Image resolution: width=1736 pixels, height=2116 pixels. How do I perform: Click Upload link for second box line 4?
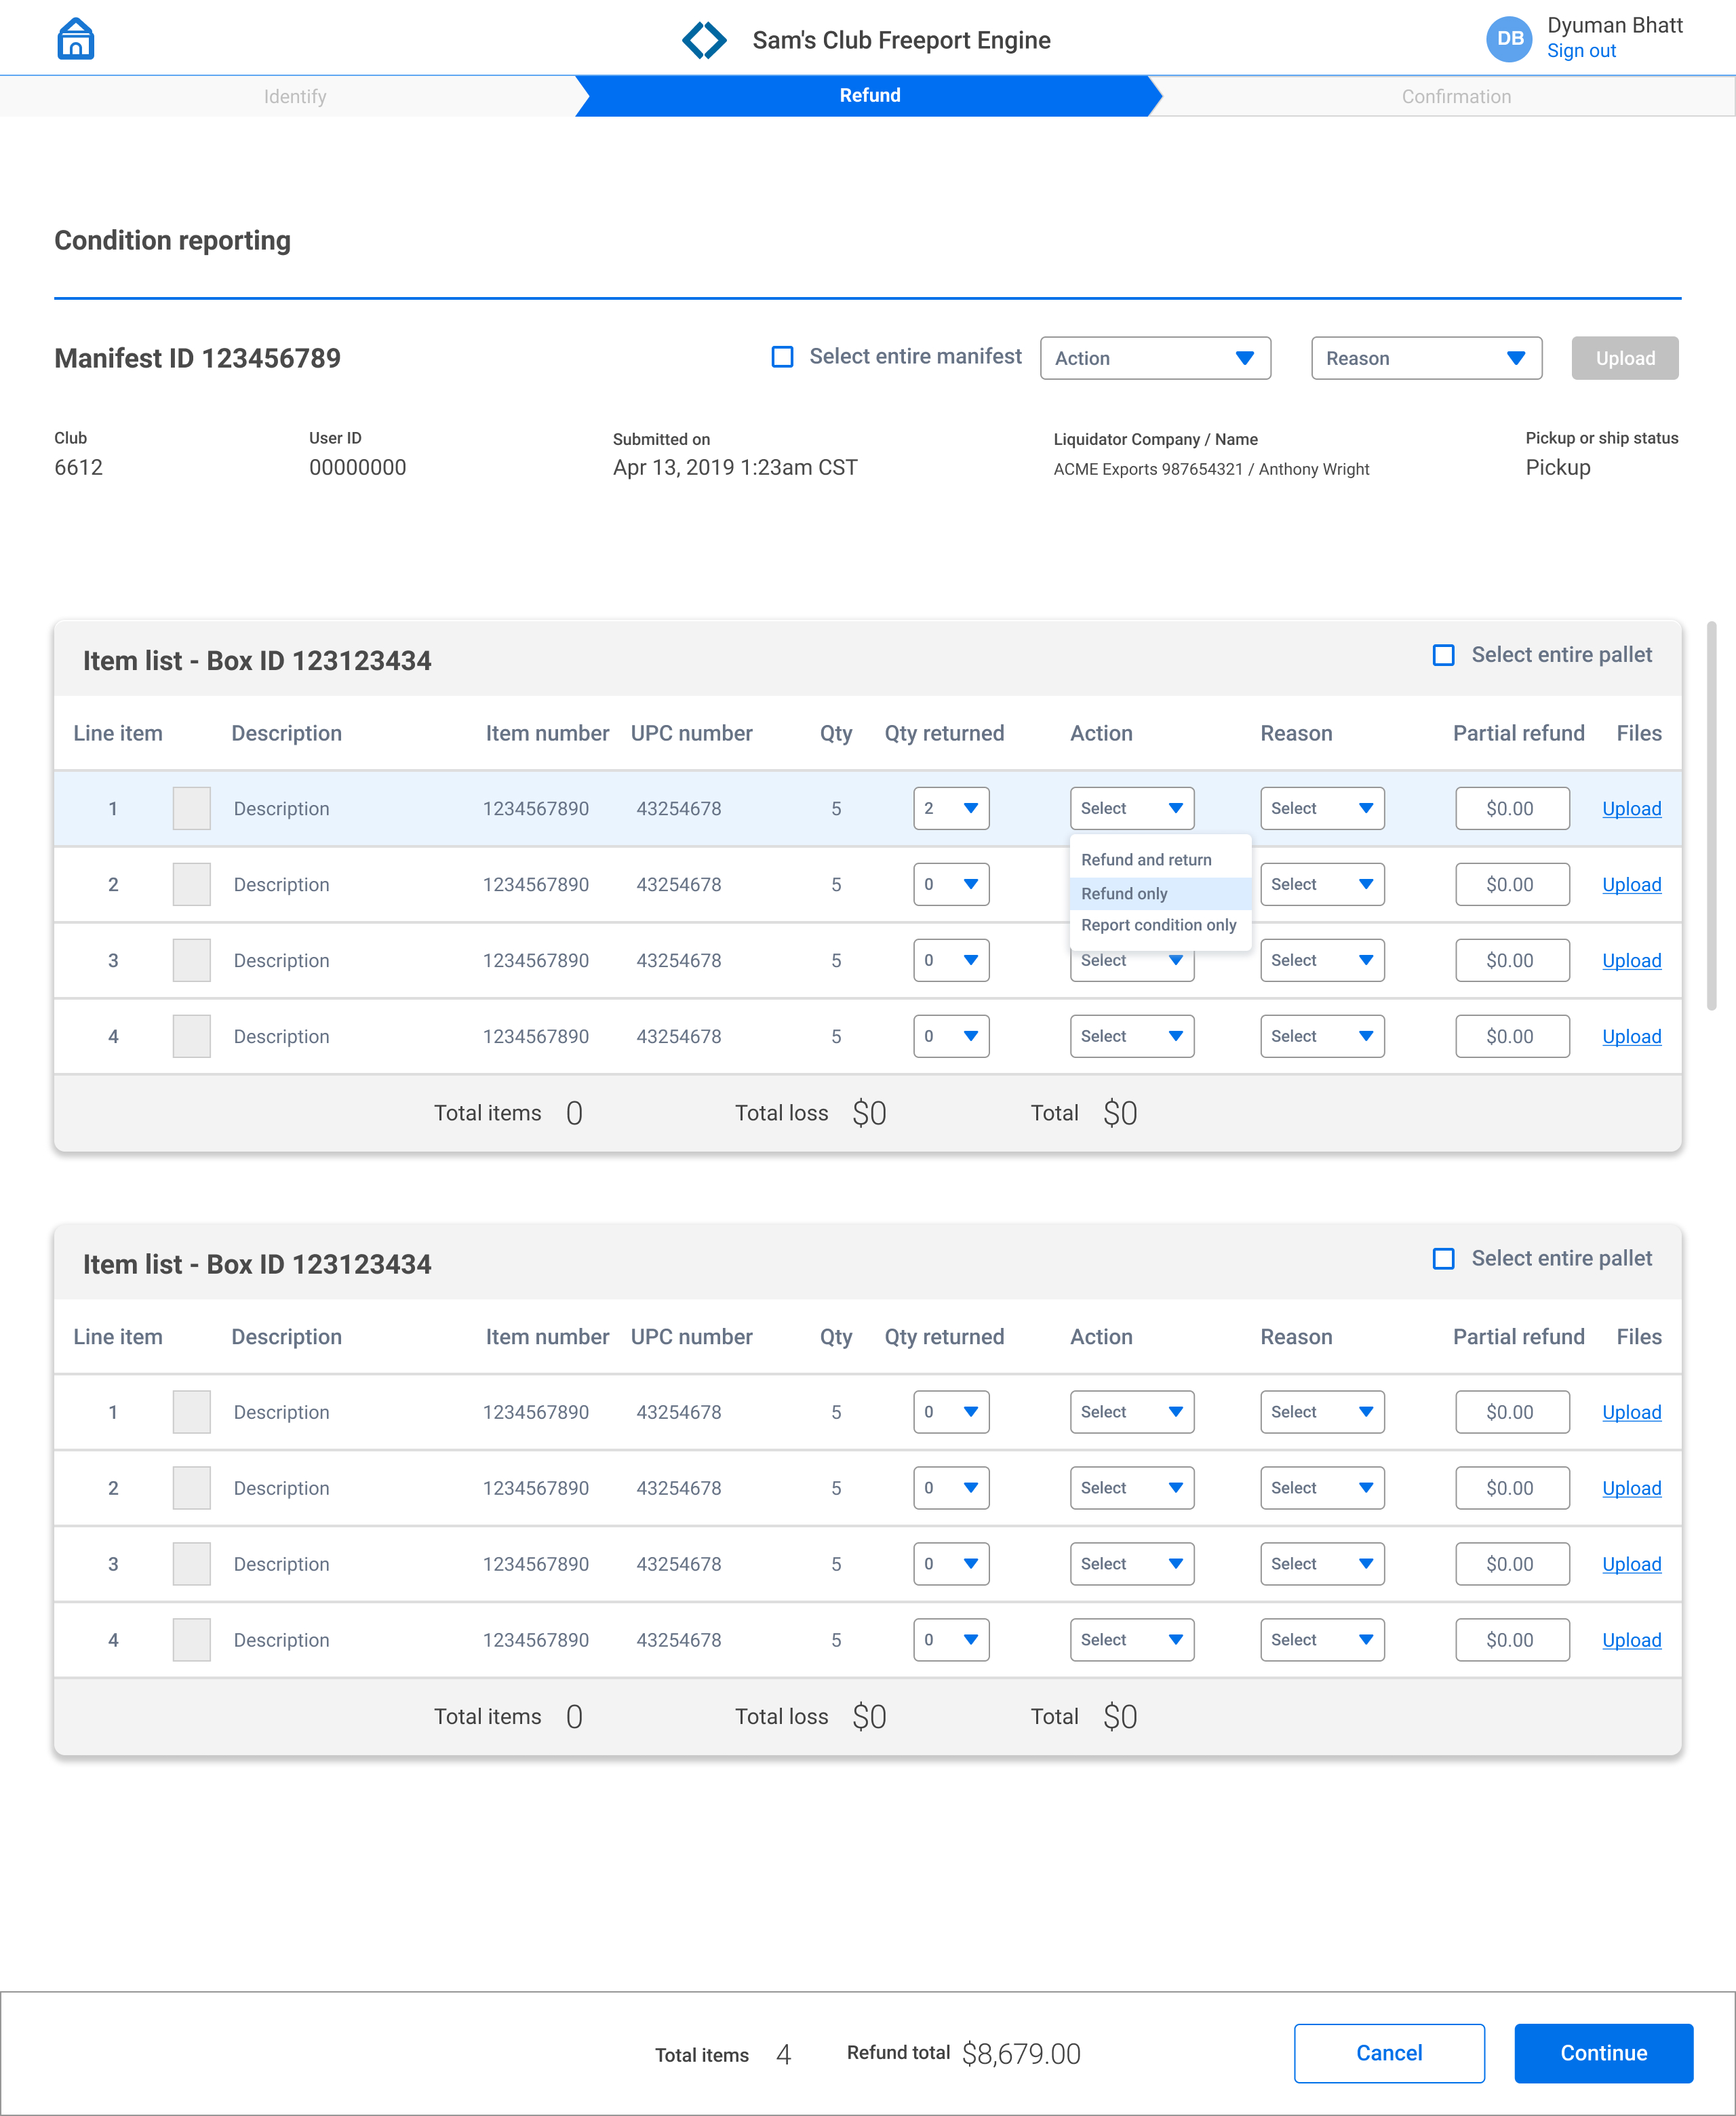tap(1631, 1641)
